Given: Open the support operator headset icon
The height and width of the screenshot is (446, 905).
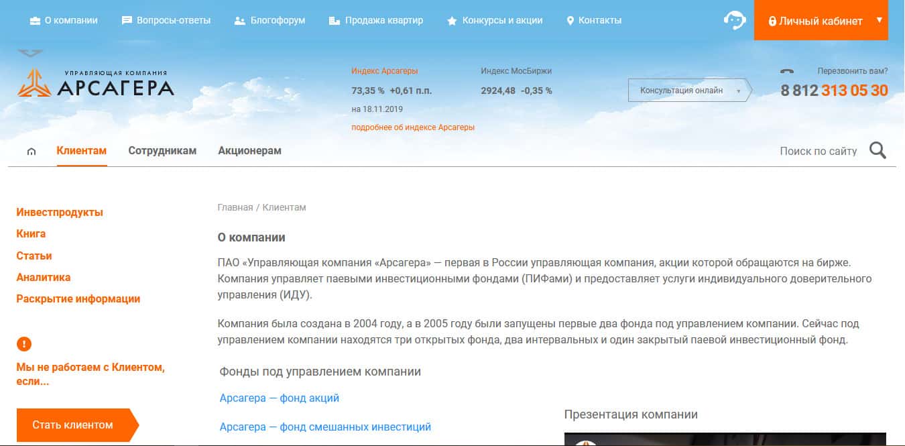Looking at the screenshot, I should (735, 20).
